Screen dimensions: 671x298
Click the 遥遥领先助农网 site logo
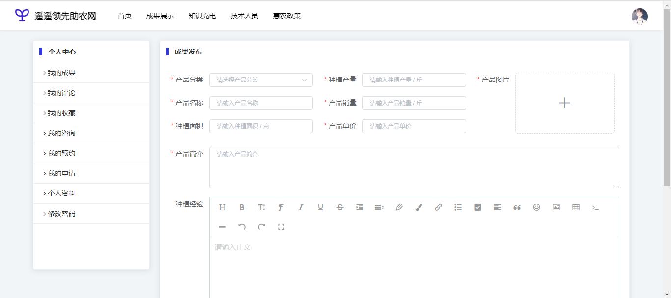55,16
